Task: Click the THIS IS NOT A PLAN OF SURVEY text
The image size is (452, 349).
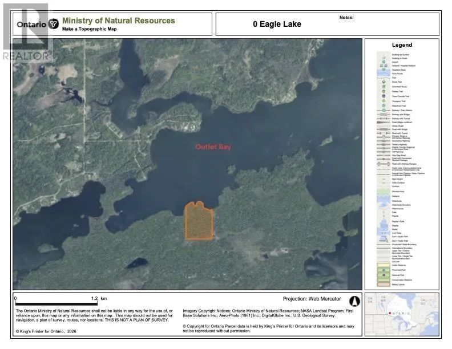Action: [136, 320]
